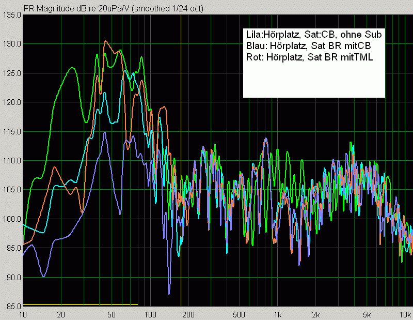Screen dimensions: 413x320
Task: Click the 5k frequency axis label
Action: (367, 314)
